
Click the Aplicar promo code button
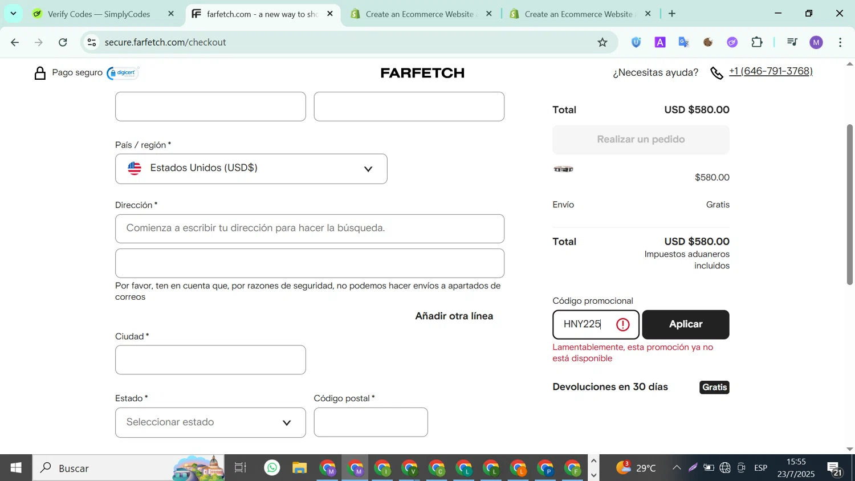686,324
